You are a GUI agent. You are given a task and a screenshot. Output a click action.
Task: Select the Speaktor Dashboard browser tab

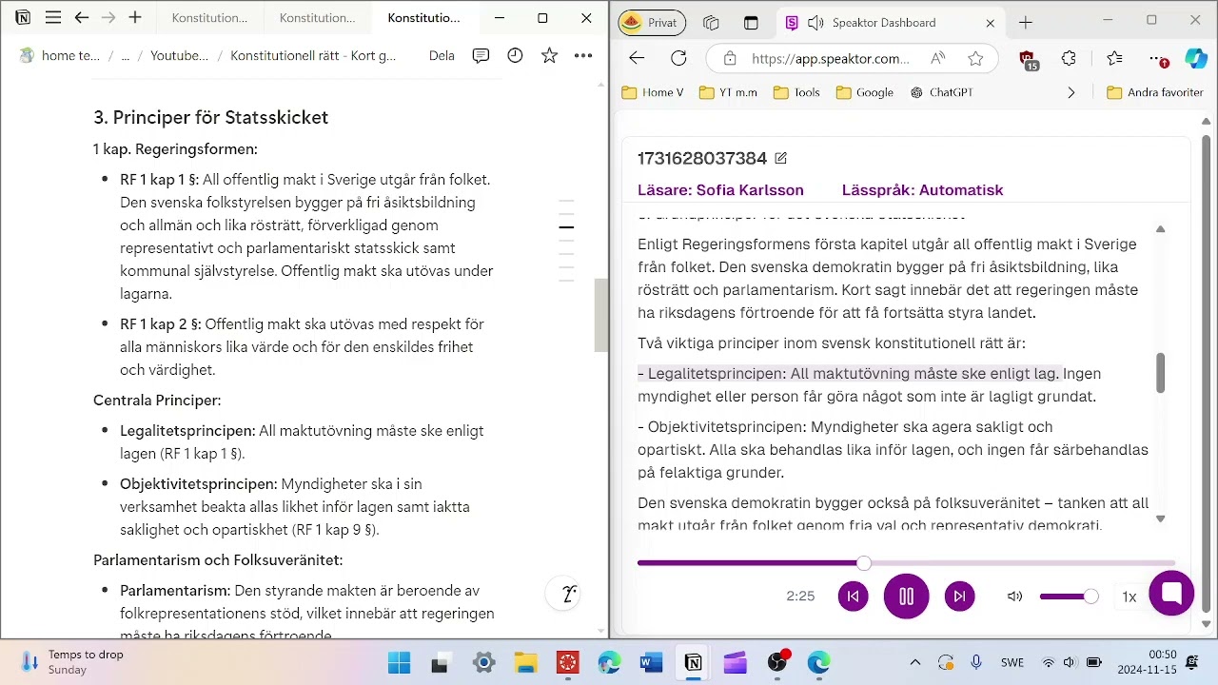pyautogui.click(x=892, y=23)
